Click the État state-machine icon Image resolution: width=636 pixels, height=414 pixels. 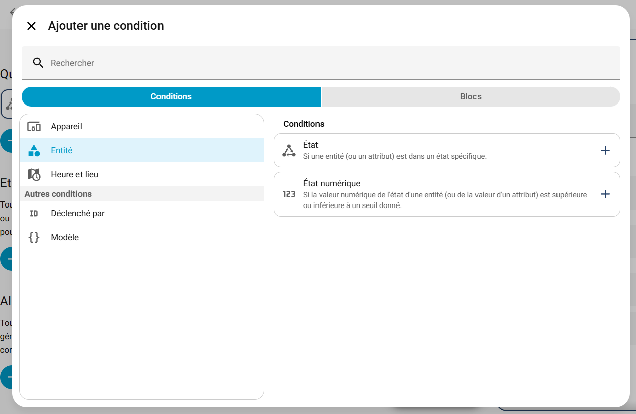click(289, 150)
